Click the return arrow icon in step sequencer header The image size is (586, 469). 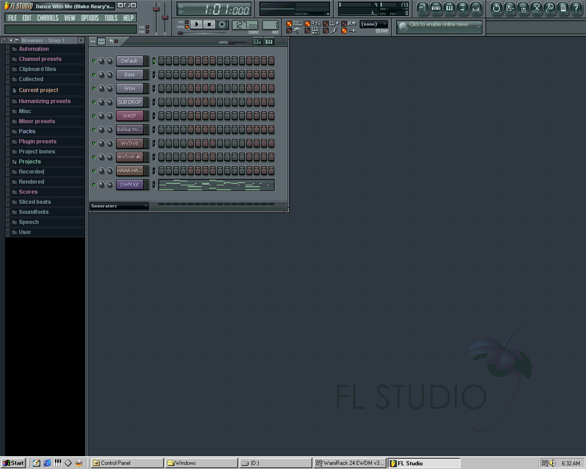click(111, 41)
